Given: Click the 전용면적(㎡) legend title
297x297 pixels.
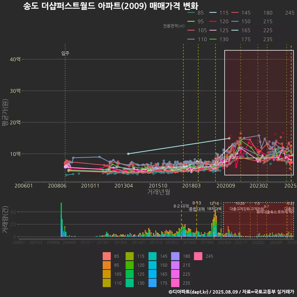Looking at the screenshot, I should [174, 26].
